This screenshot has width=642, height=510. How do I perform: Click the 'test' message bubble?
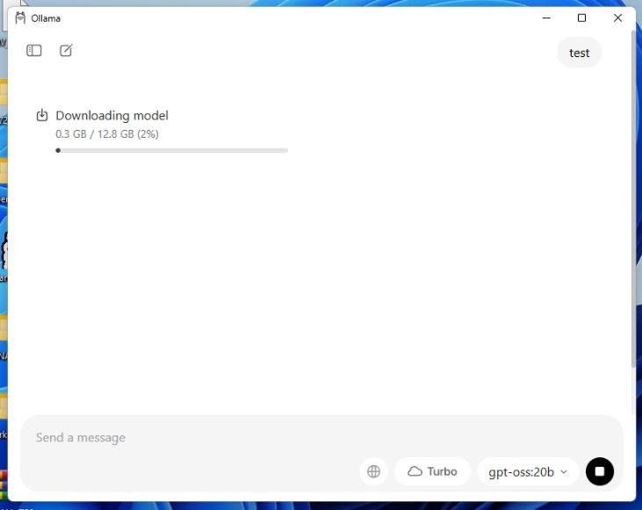[579, 53]
